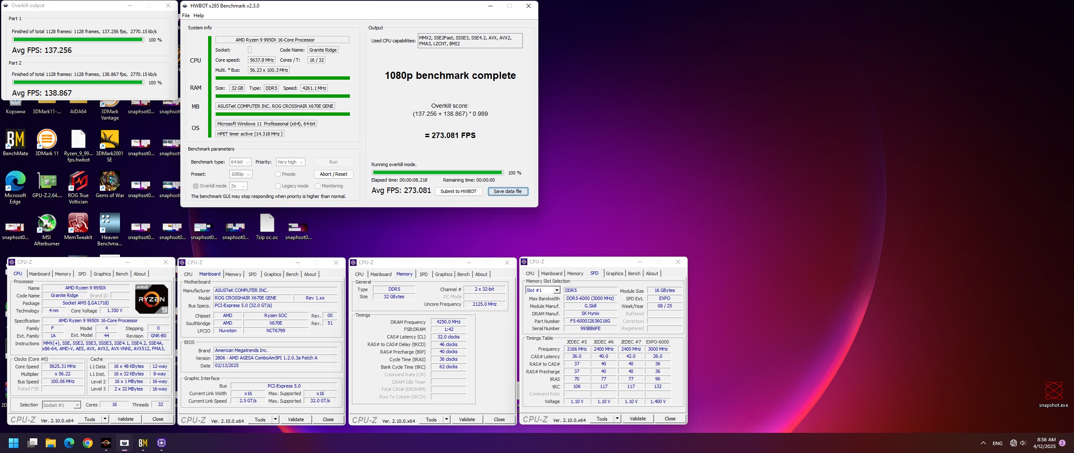This screenshot has height=453, width=1074.
Task: Open the Benchmark type 64-bit dropdown
Action: 240,162
